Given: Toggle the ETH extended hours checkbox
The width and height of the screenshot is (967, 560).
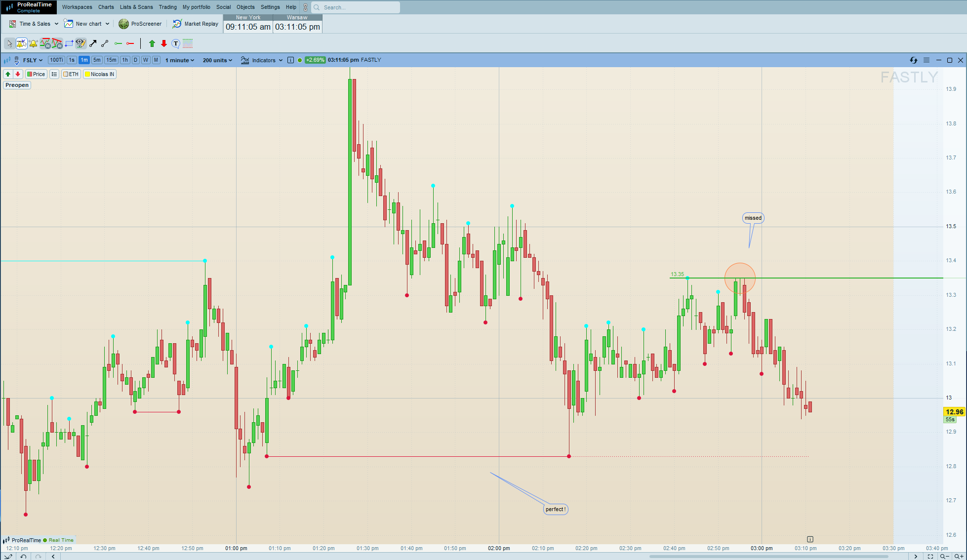Looking at the screenshot, I should click(66, 74).
